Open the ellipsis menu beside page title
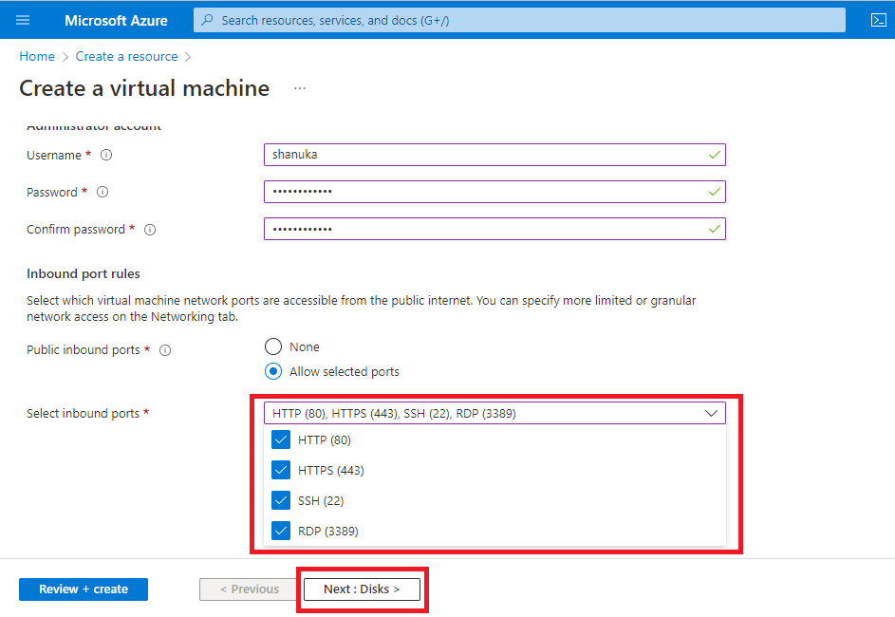Image resolution: width=895 pixels, height=617 pixels. coord(300,88)
